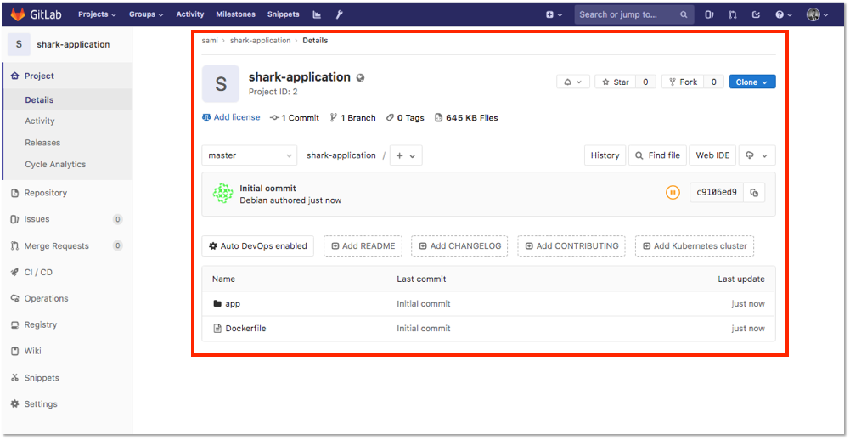Click the fork count 0
Viewport: 850px width, 440px height.
coord(714,82)
